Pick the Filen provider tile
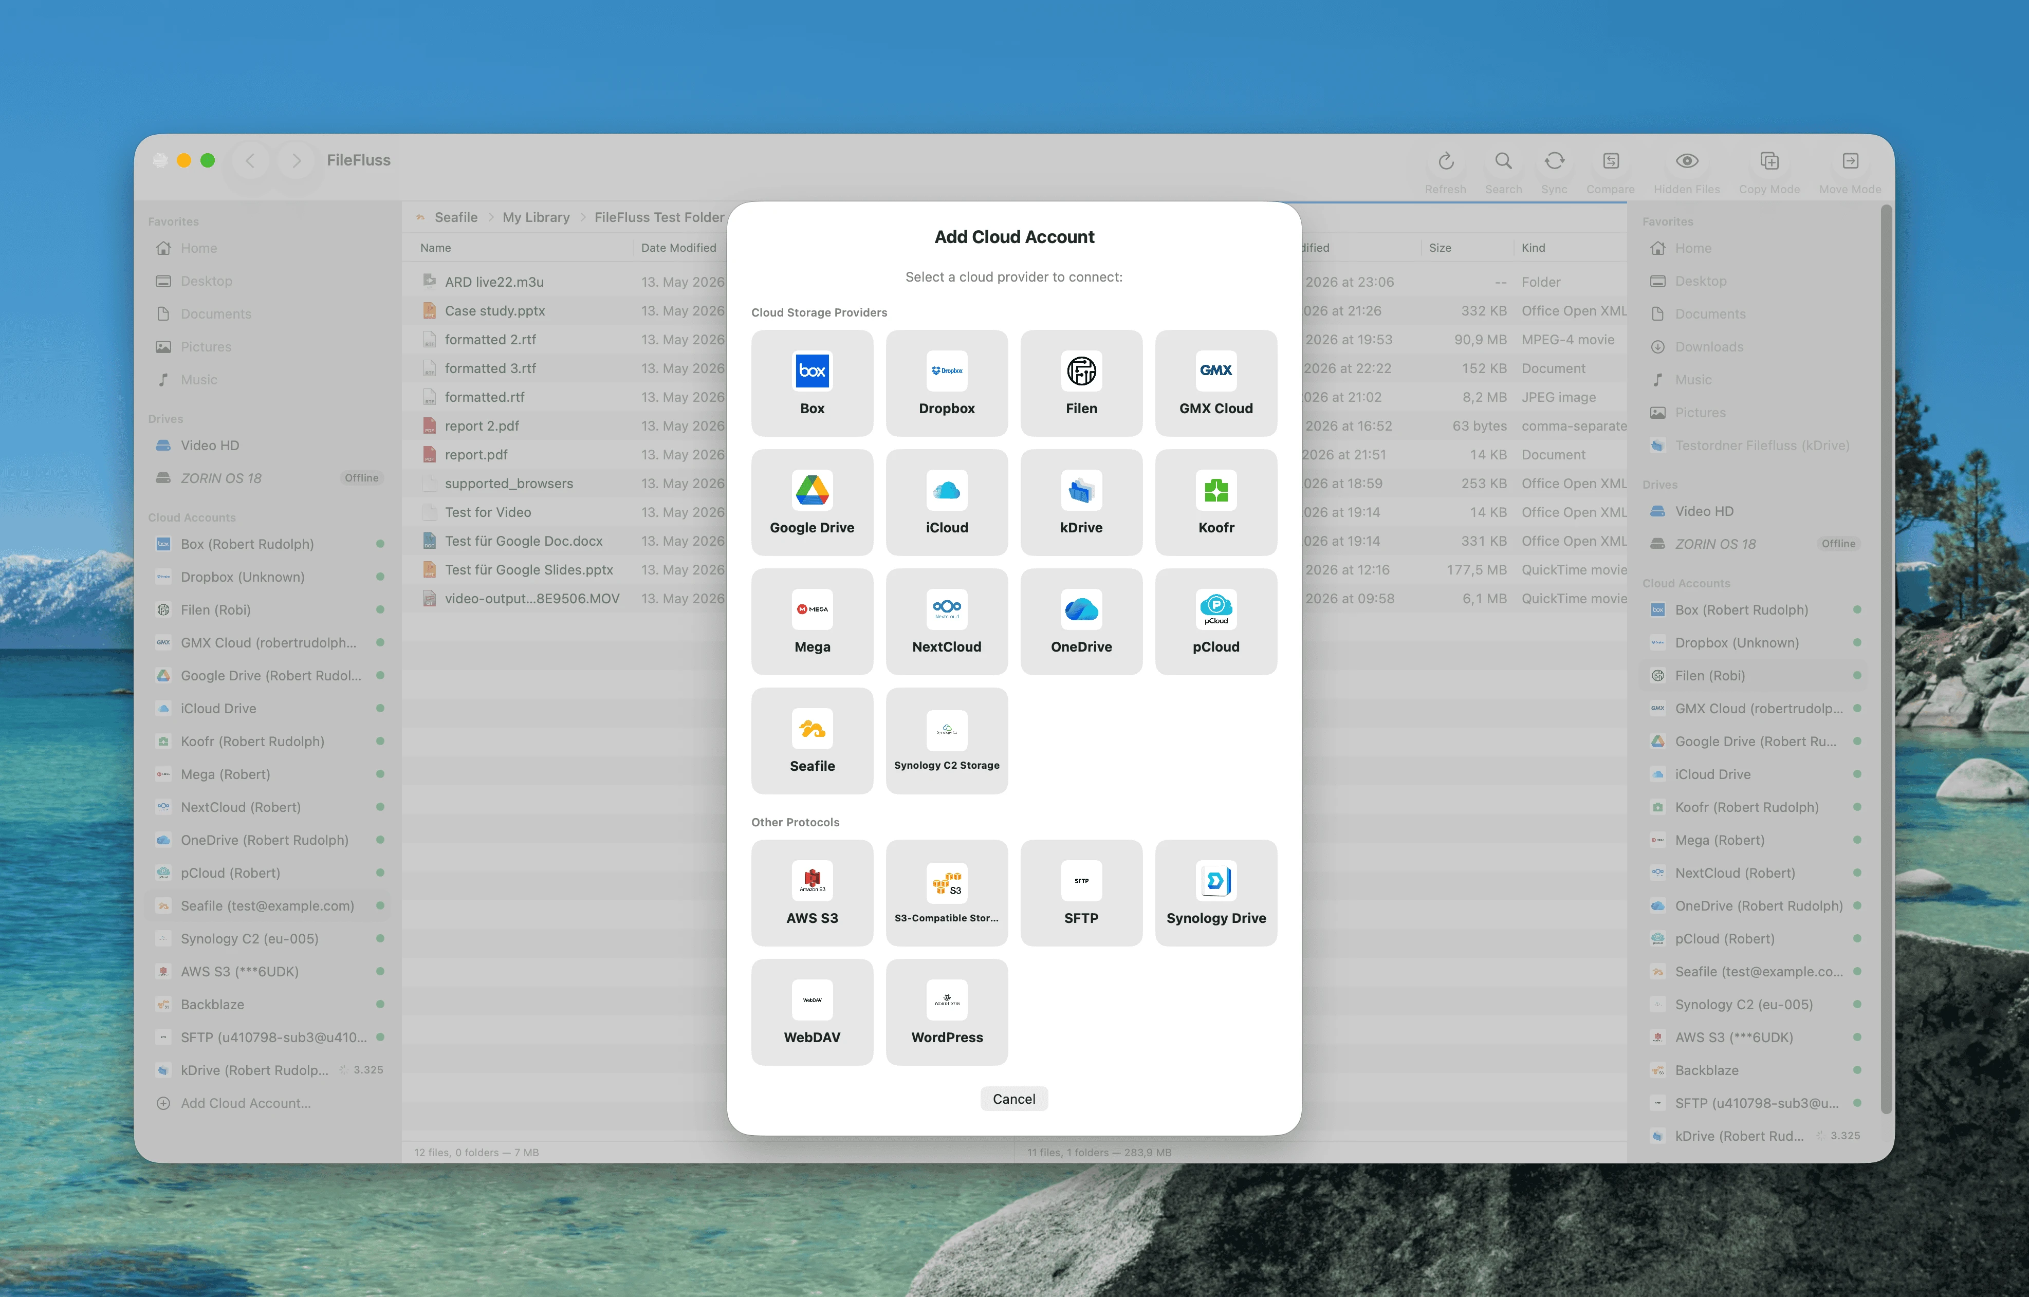The height and width of the screenshot is (1297, 2029). [1081, 383]
